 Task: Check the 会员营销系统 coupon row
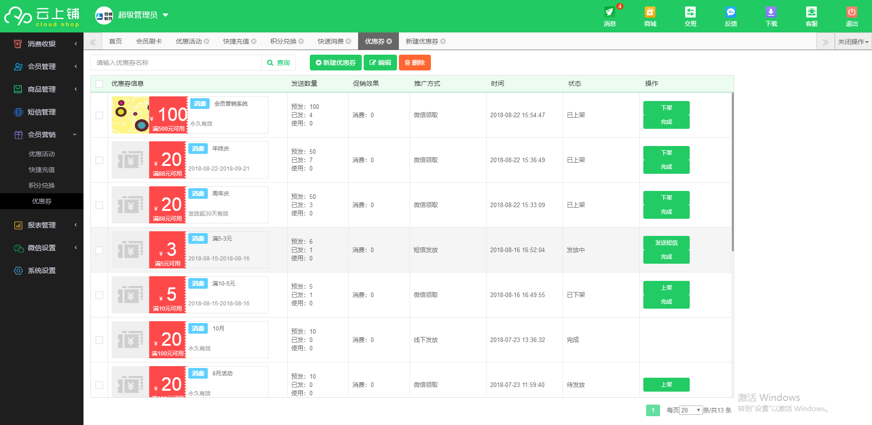[99, 115]
